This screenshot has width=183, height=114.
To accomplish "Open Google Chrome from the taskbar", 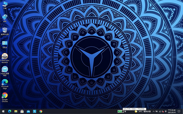I will click(x=41, y=111).
